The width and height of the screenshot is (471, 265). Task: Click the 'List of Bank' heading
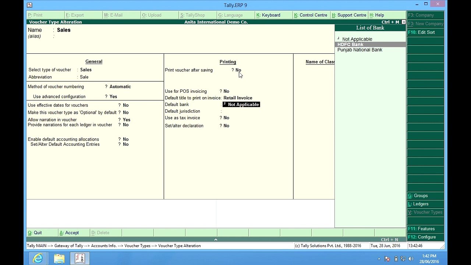tap(370, 28)
